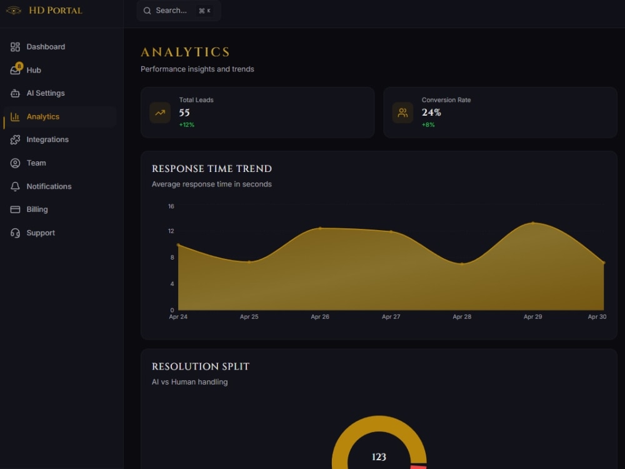Click the Response Time Trend heading
625x469 pixels.
212,169
